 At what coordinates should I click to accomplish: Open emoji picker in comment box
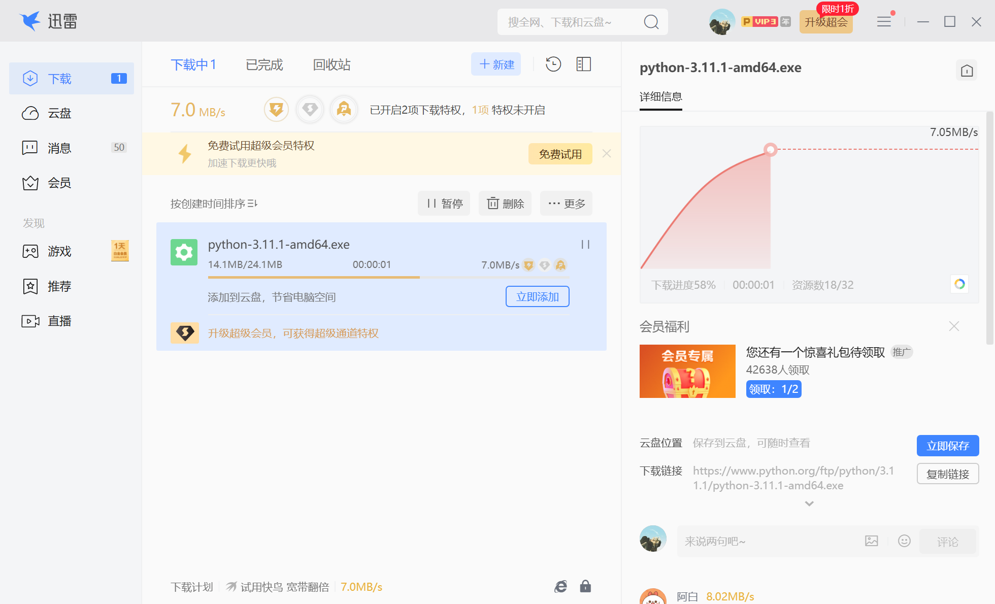(x=904, y=541)
